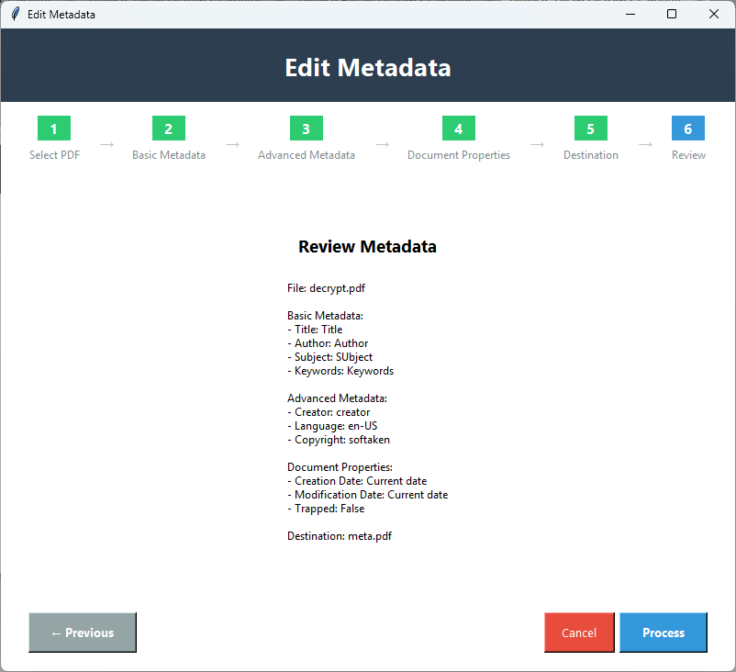This screenshot has height=672, width=736.
Task: Click the step 4 Document Properties badge
Action: tap(458, 129)
